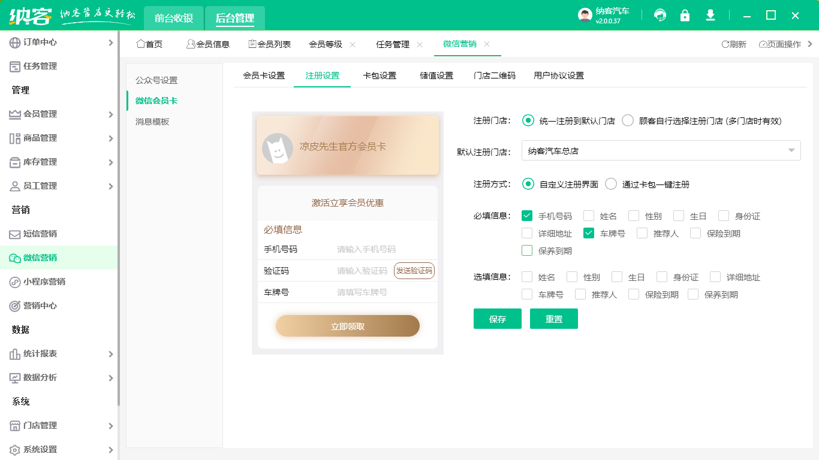
Task: Open 统计报表 from the data section
Action: point(36,353)
